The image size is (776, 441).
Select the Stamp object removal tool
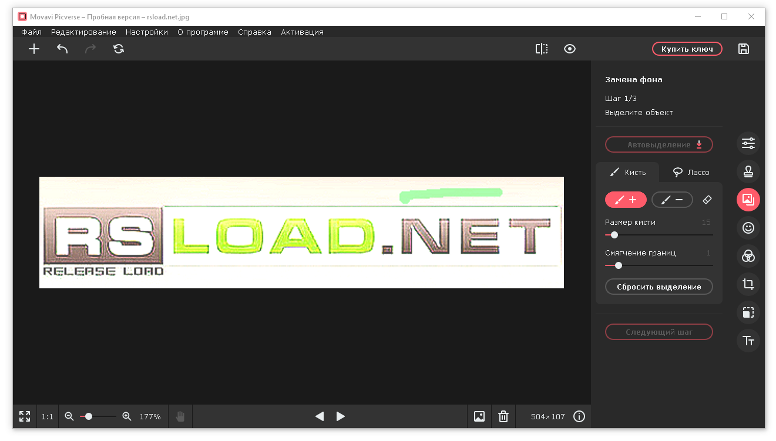click(x=748, y=171)
